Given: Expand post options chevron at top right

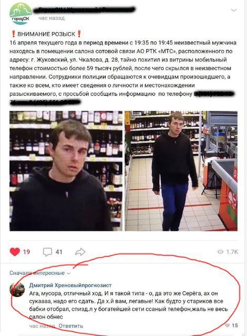Looking at the screenshot, I should click(234, 10).
